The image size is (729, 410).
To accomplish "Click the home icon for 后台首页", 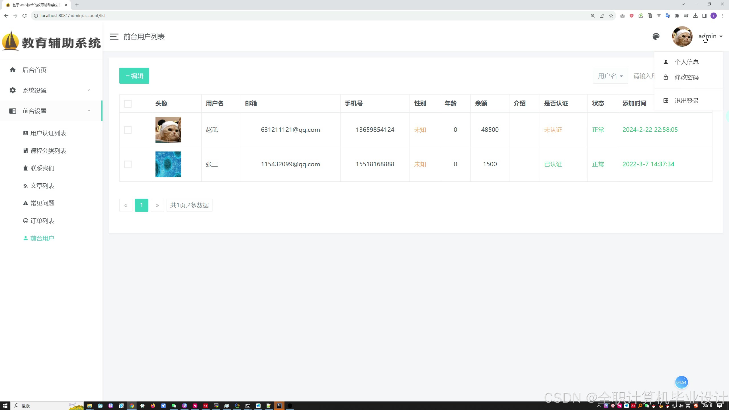I will pos(13,70).
